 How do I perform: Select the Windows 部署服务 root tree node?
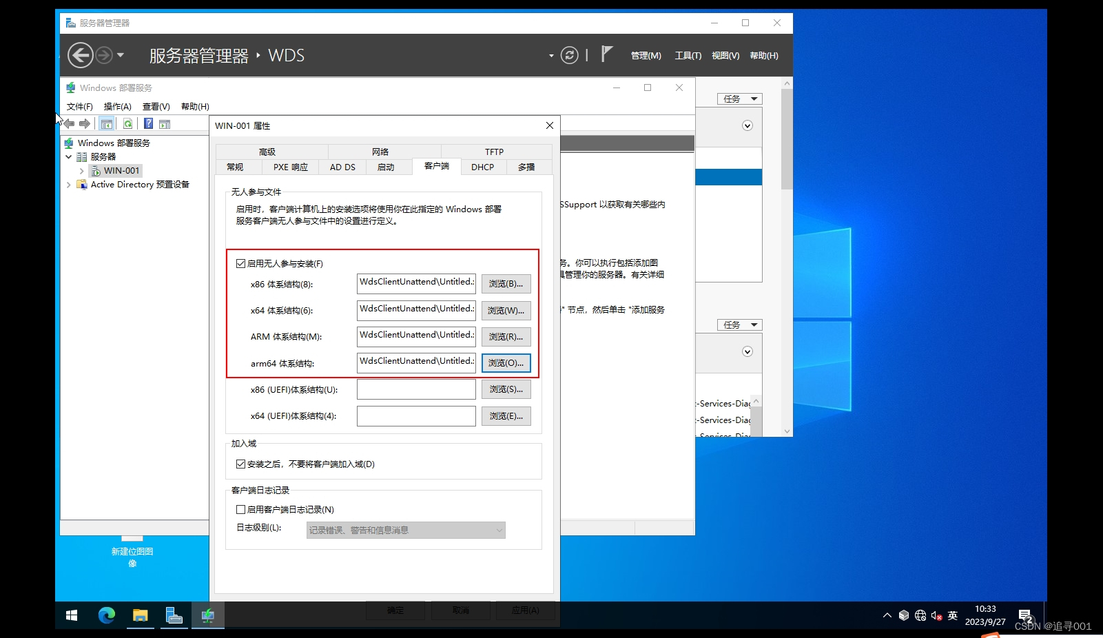coord(114,143)
